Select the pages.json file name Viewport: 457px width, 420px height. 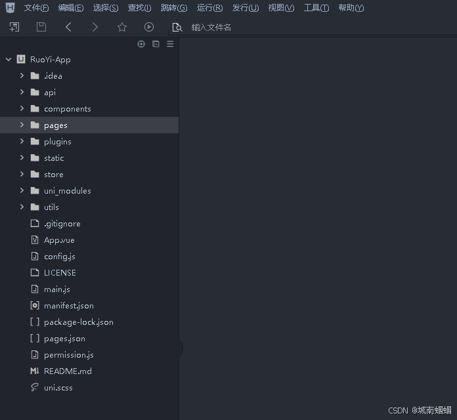click(x=64, y=339)
